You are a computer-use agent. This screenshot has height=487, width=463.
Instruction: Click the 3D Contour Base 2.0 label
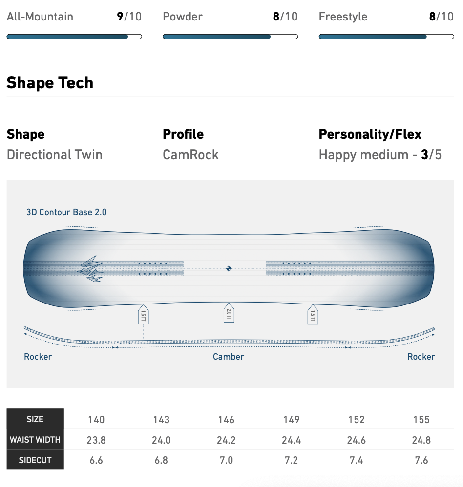[66, 212]
